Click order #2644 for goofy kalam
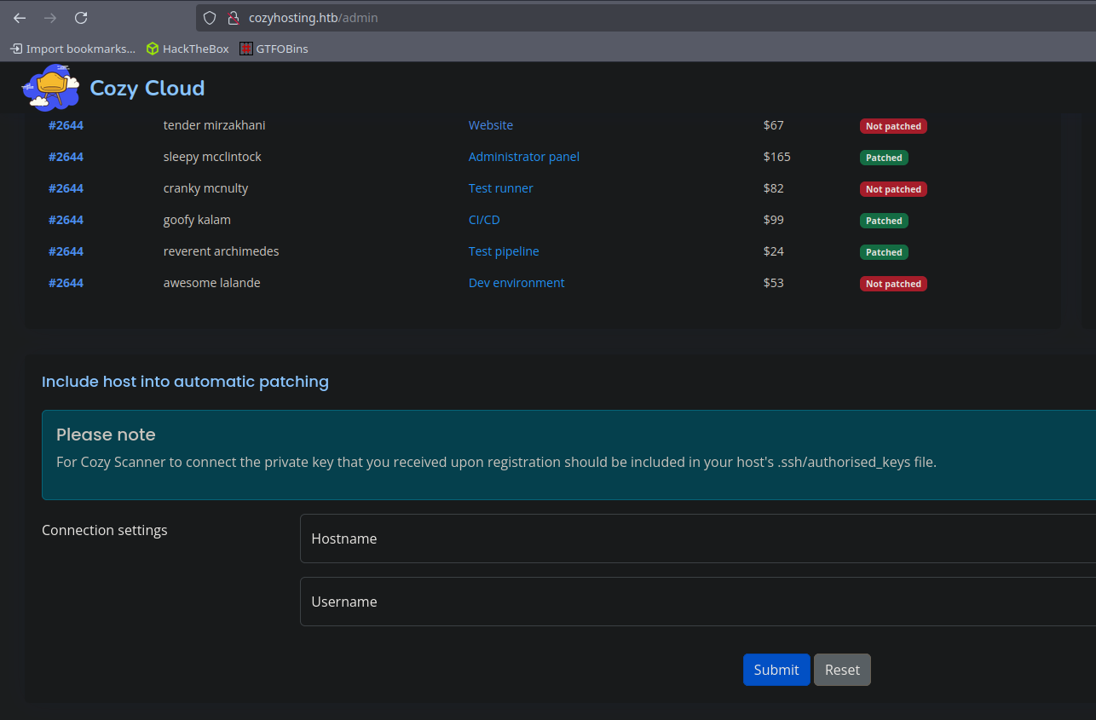The width and height of the screenshot is (1096, 720). coord(66,220)
